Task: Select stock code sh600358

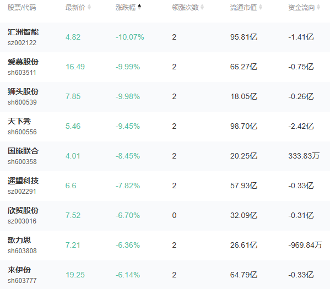Action: tap(22, 162)
